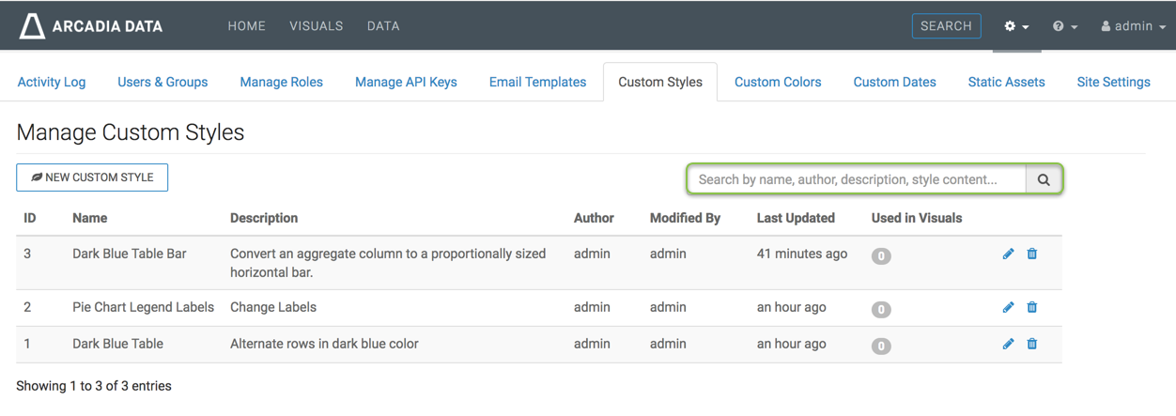Edit the Dark Blue Table Bar style
Viewport: 1176px width, 416px height.
click(1008, 254)
